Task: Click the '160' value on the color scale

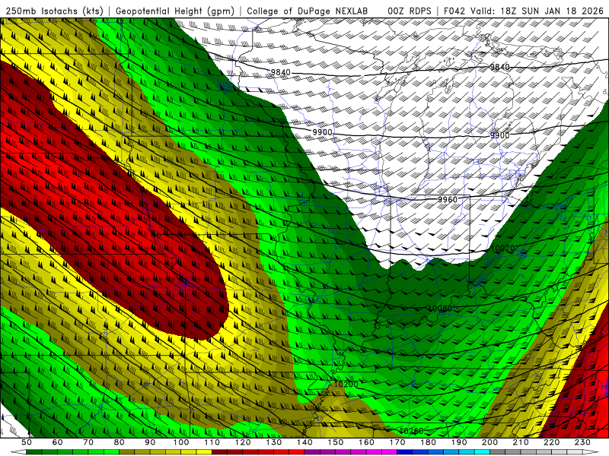Action: pyautogui.click(x=366, y=442)
